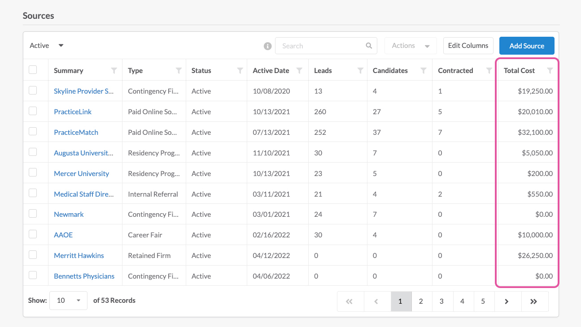
Task: Tick the Medical Staff Director row checkbox
Action: 33,194
